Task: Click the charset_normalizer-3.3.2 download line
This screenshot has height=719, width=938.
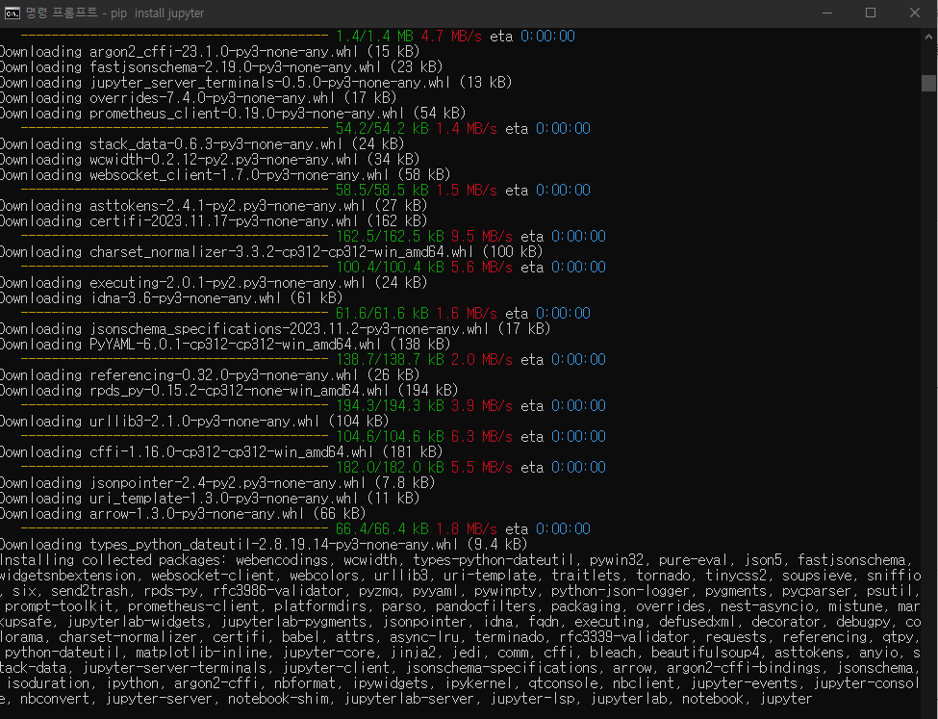Action: tap(271, 252)
